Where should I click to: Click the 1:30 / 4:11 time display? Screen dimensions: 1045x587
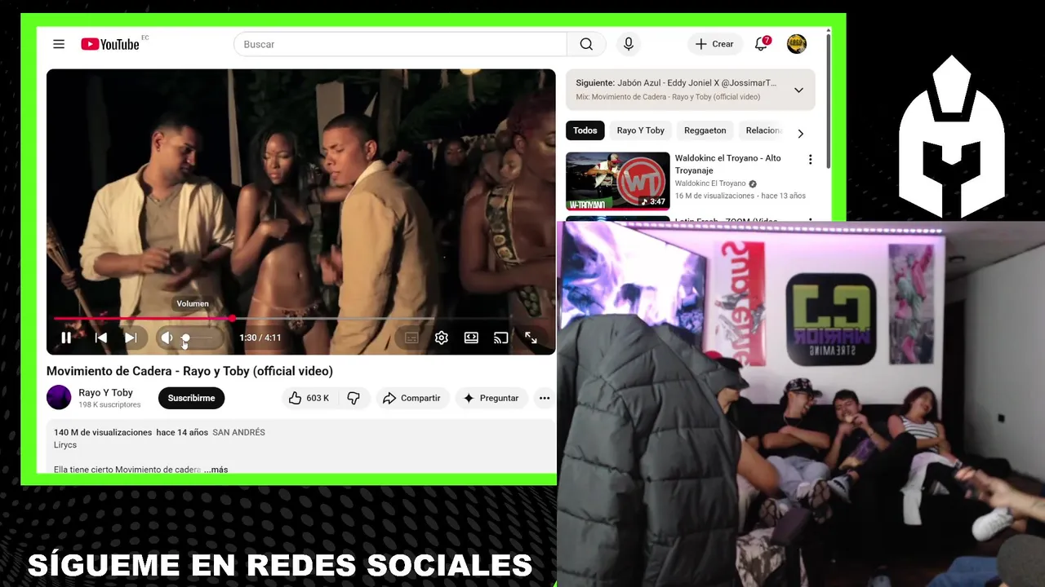tap(260, 338)
